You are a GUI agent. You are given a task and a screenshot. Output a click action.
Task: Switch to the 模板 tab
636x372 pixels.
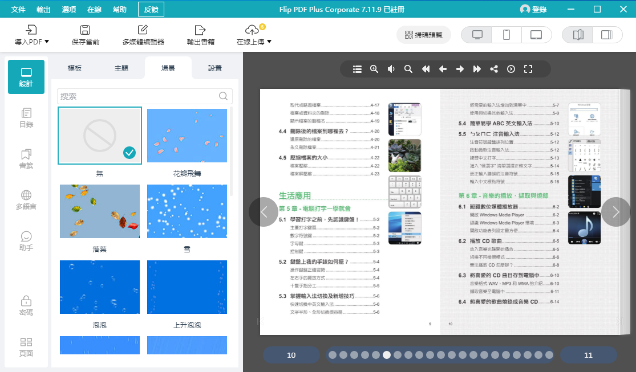(x=75, y=68)
